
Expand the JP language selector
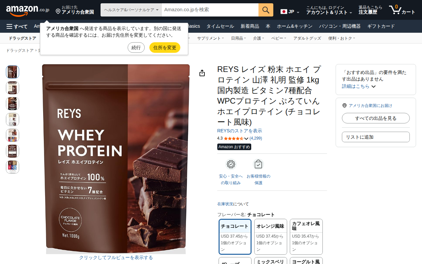click(x=290, y=12)
